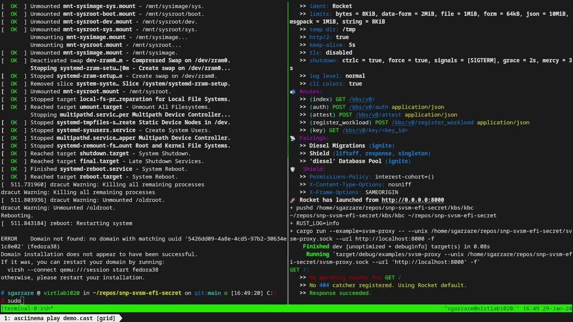Open the http://0.0.0.0:8000 launch link
The image size is (573, 322).
[x=413, y=200]
